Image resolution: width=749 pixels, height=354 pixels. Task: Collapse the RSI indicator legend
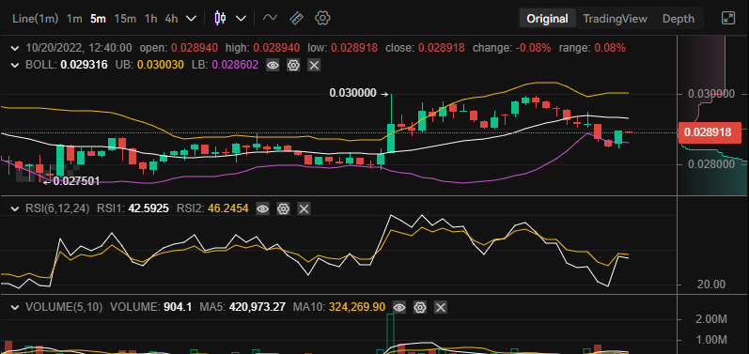click(15, 208)
